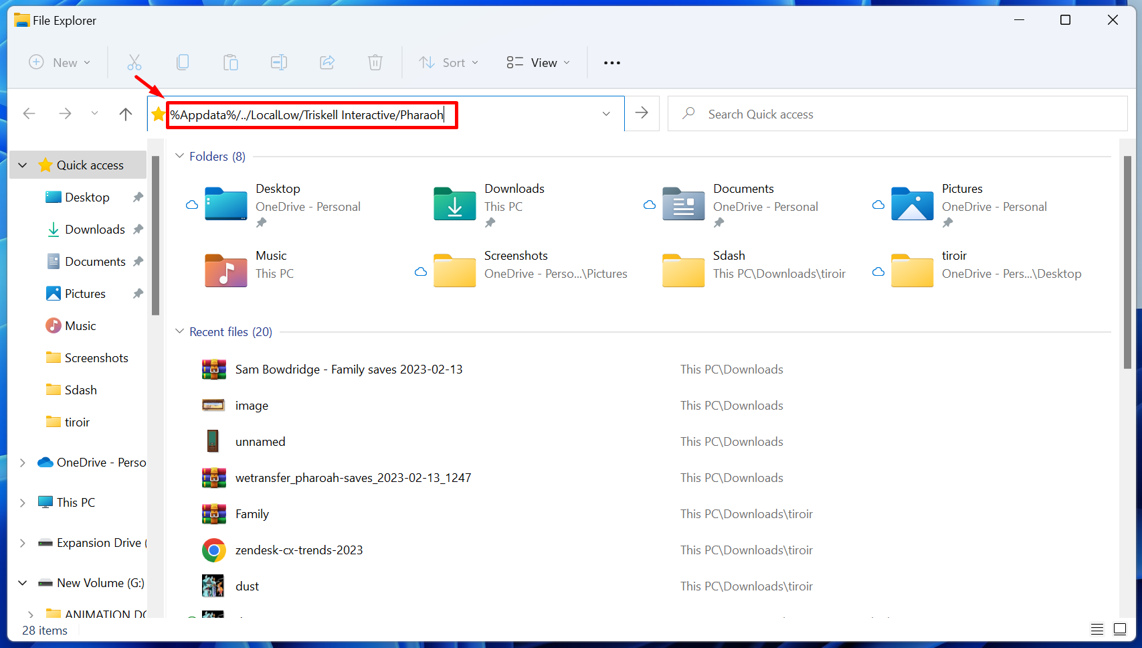Click the Rename icon in toolbar
This screenshot has width=1142, height=648.
(279, 63)
